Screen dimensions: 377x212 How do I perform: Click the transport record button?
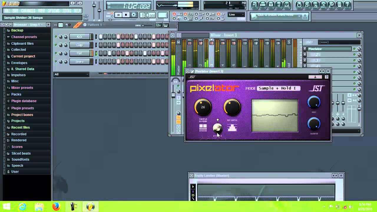[x=134, y=15]
